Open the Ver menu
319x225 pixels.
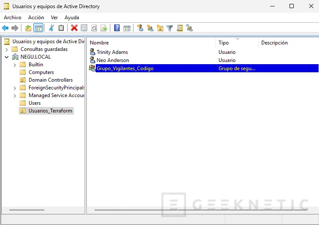[x=54, y=18]
